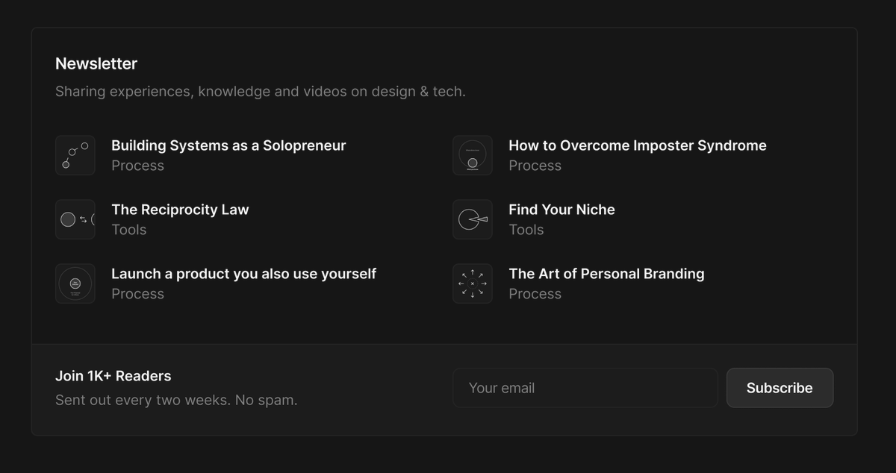Image resolution: width=896 pixels, height=473 pixels.
Task: Focus the 'Your email' input field
Action: coord(585,388)
